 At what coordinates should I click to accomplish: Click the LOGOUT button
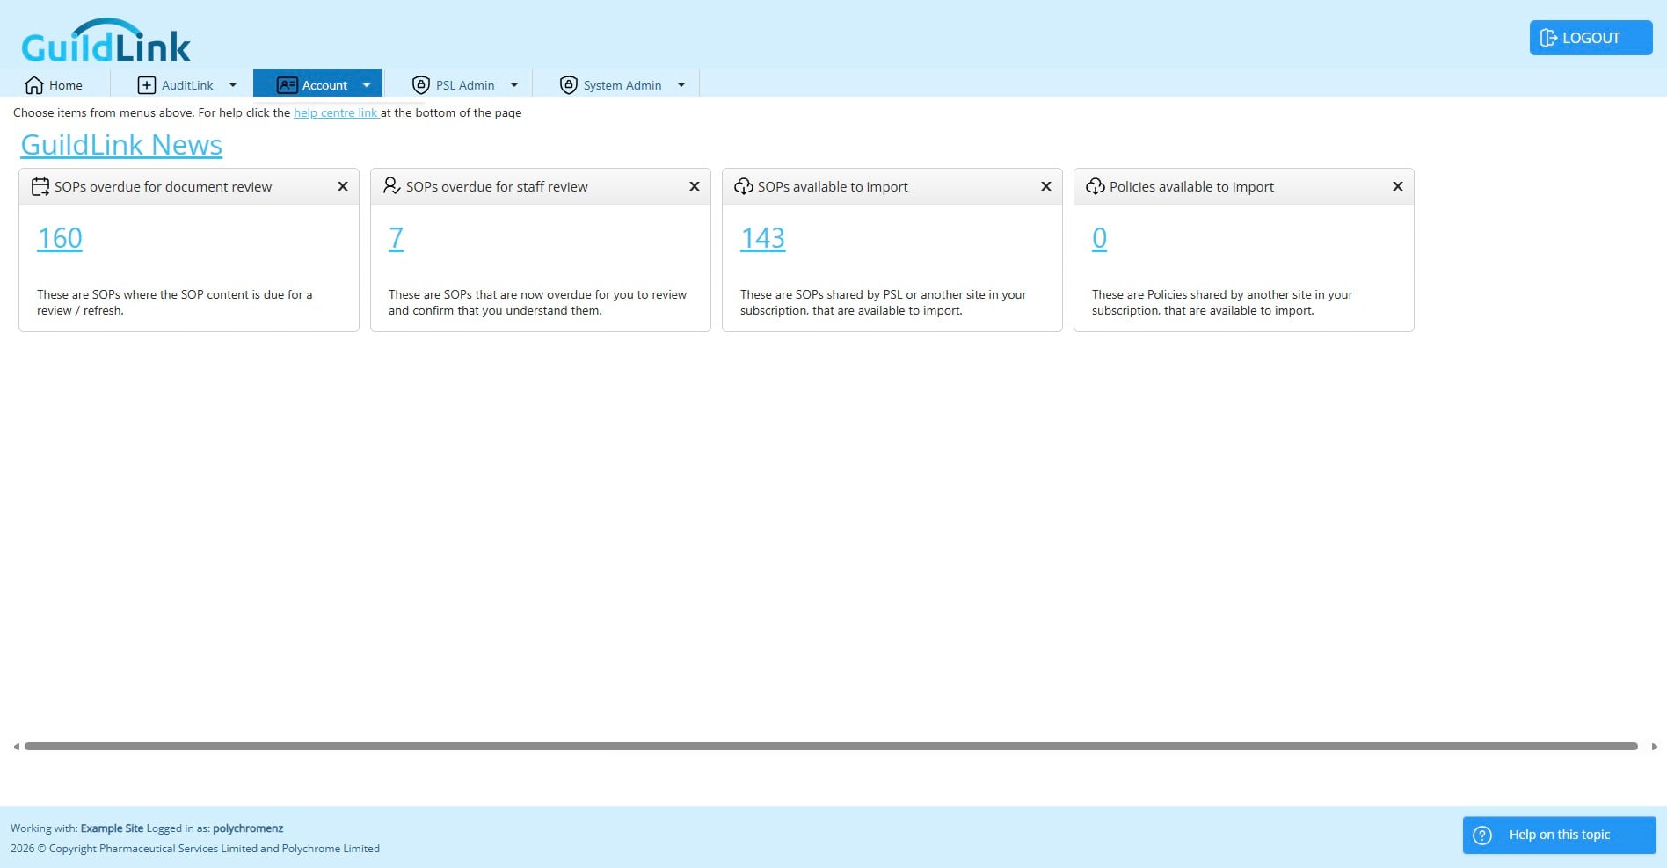[x=1591, y=38]
